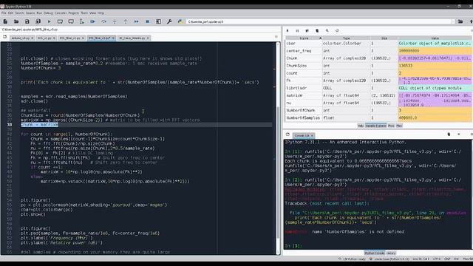The height and width of the screenshot is (266, 473).
Task: Interrupt the kernel console stop icon
Action: [459, 134]
